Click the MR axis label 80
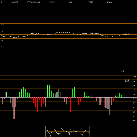The height and width of the screenshot is (137, 137). (134, 81)
